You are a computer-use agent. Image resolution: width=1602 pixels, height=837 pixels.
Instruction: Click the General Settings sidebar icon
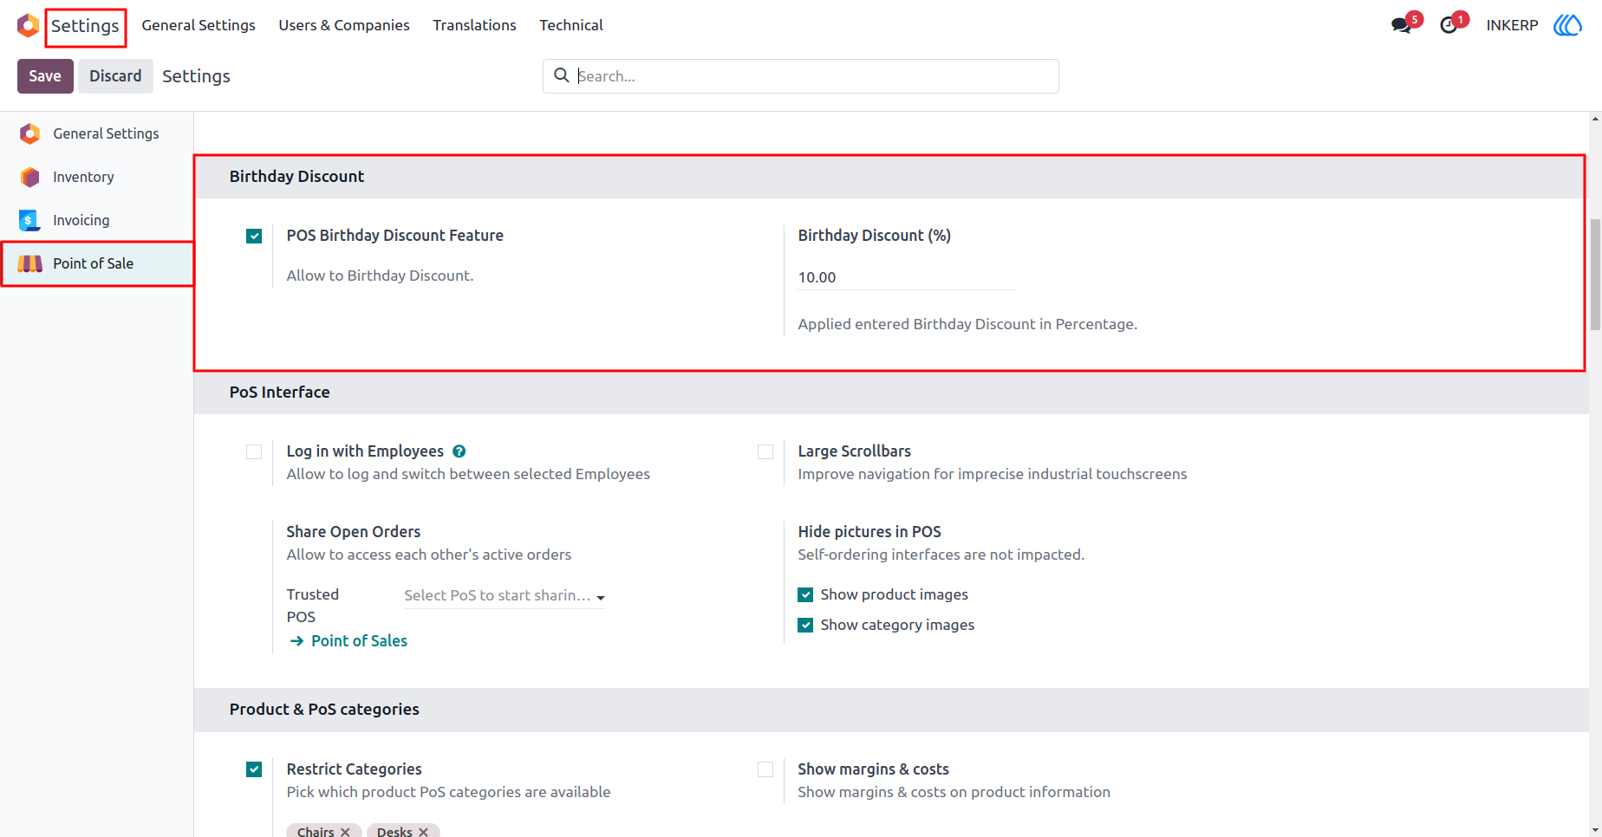click(29, 133)
